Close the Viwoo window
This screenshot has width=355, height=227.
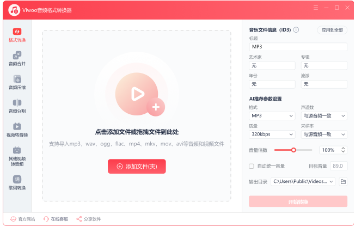tap(347, 8)
